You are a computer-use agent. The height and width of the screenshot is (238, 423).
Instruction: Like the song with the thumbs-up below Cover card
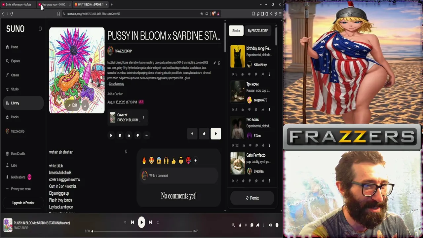click(129, 135)
